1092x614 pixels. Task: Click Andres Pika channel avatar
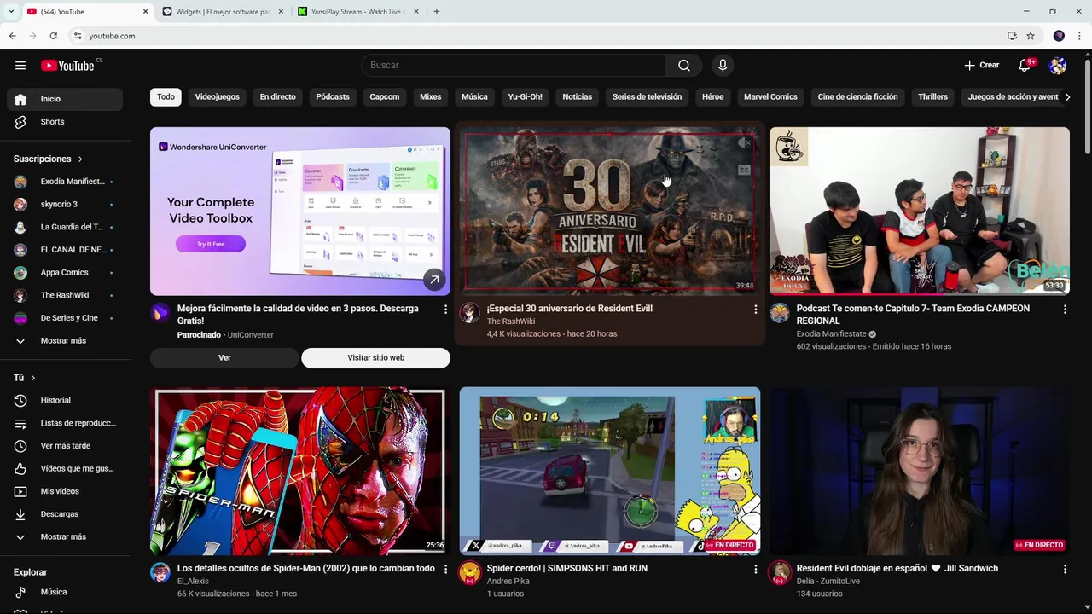[x=470, y=572]
